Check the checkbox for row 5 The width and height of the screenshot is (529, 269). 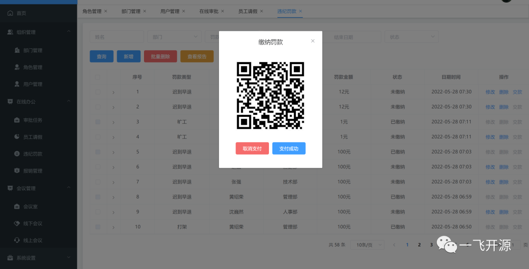click(x=97, y=152)
